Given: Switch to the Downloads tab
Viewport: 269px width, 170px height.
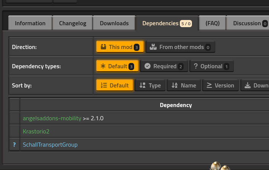Looking at the screenshot, I should pos(114,23).
